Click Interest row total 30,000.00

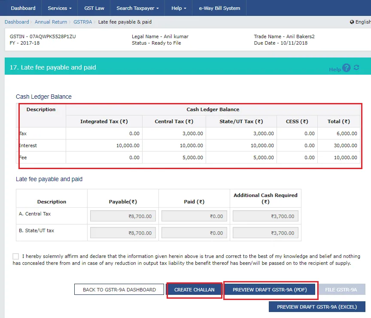(345, 145)
